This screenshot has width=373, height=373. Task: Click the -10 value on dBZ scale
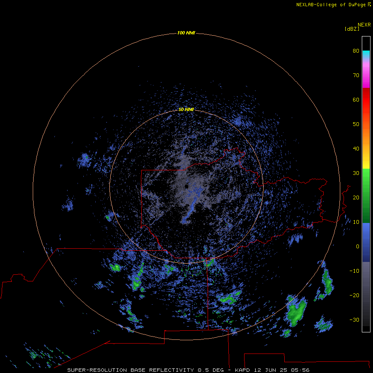(x=354, y=271)
